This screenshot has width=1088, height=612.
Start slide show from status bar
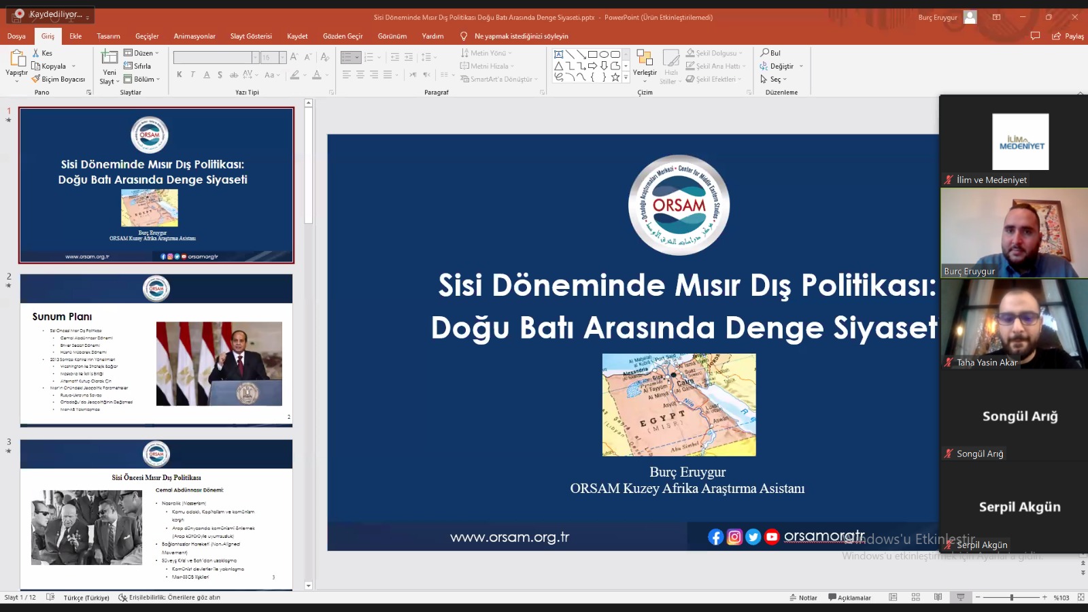[961, 597]
